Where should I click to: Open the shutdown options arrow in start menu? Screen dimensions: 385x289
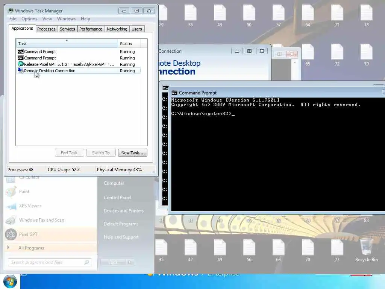click(x=130, y=262)
